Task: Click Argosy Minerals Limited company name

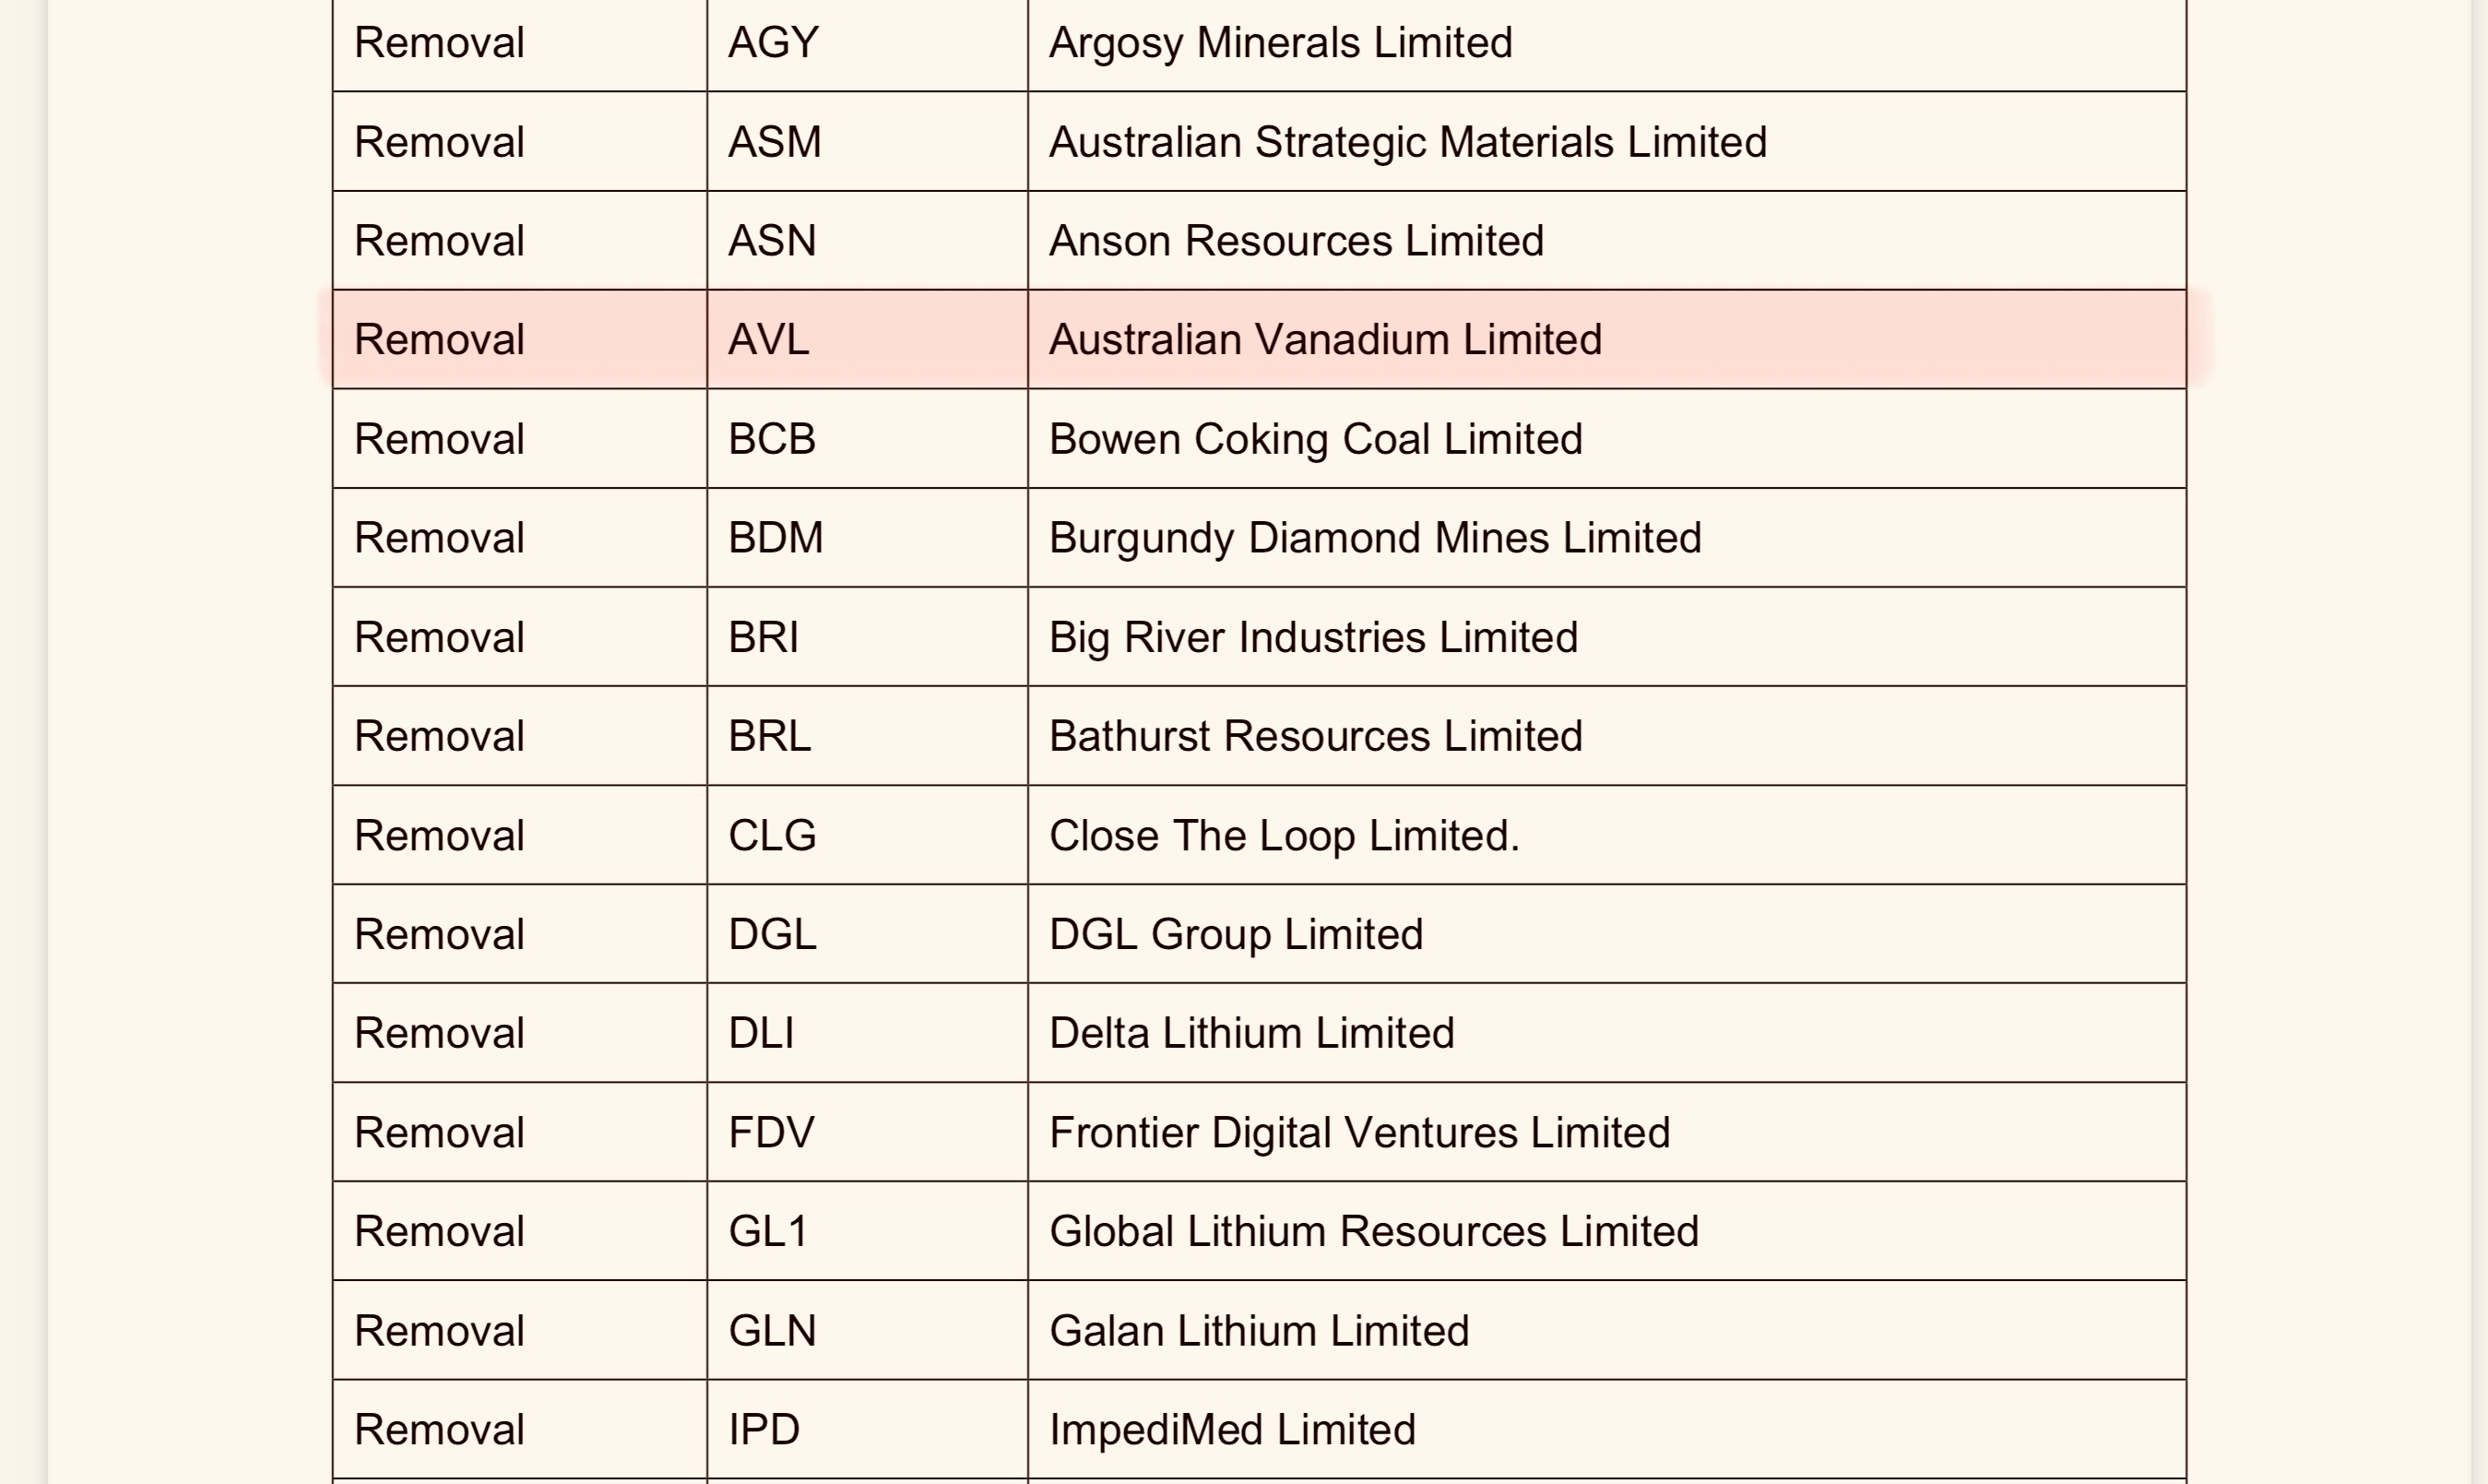Action: point(1281,43)
